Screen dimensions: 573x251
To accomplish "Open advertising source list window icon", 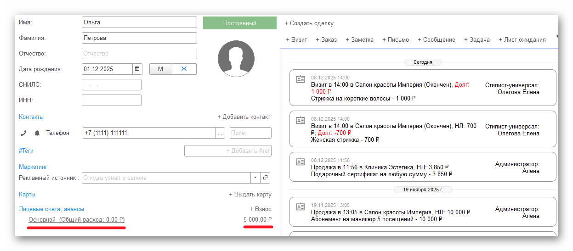I will coord(266,178).
